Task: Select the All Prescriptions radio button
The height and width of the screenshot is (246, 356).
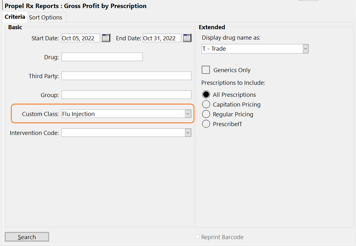Action: click(x=206, y=95)
